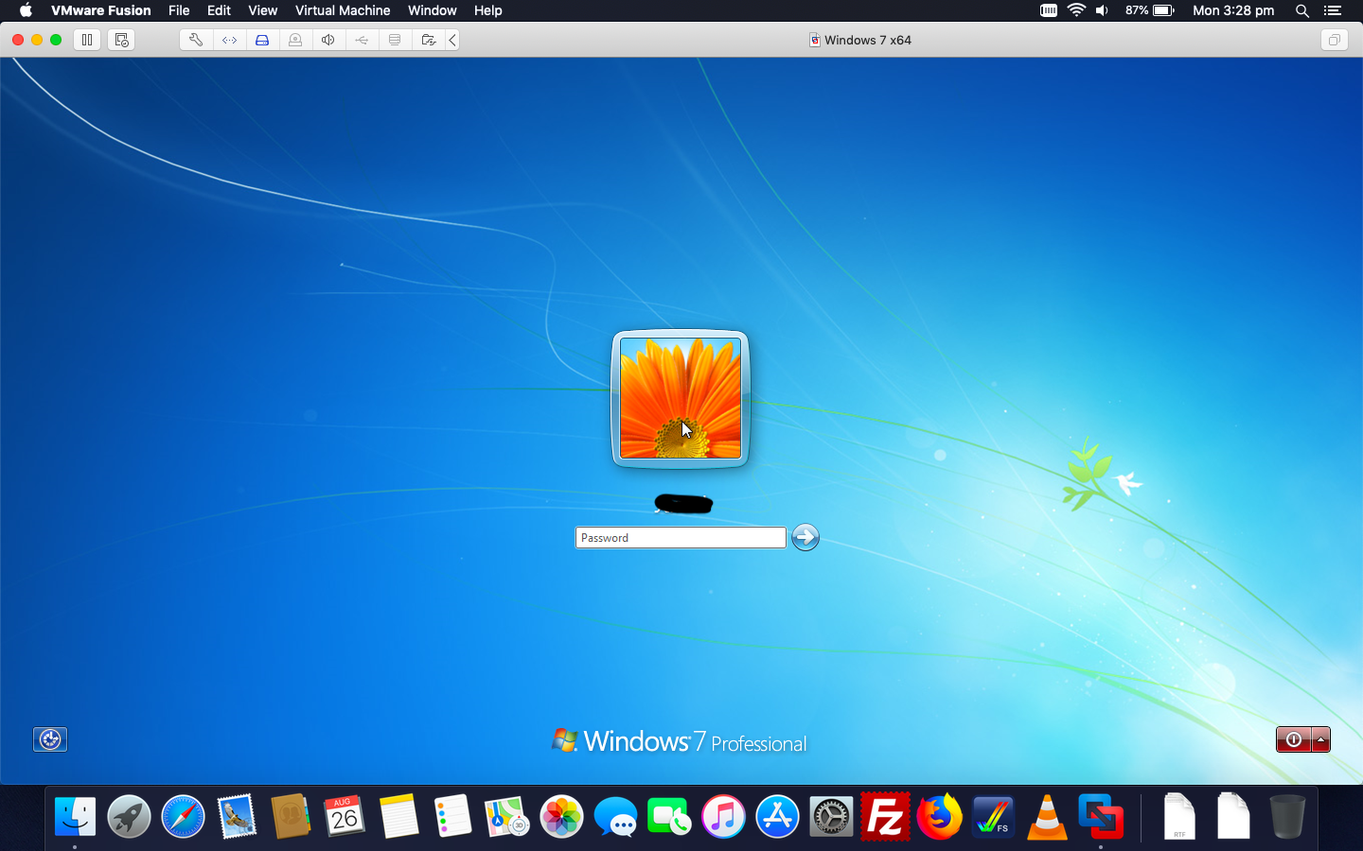1363x851 pixels.
Task: Open Firefox from the Dock
Action: (939, 816)
